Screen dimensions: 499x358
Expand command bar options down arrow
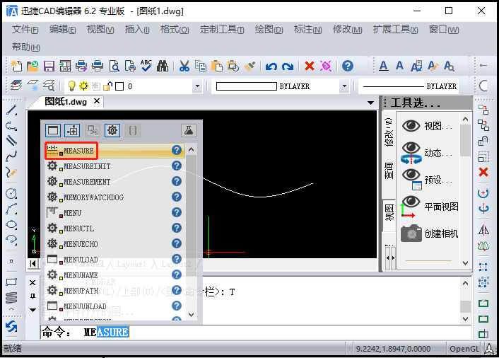(x=33, y=310)
